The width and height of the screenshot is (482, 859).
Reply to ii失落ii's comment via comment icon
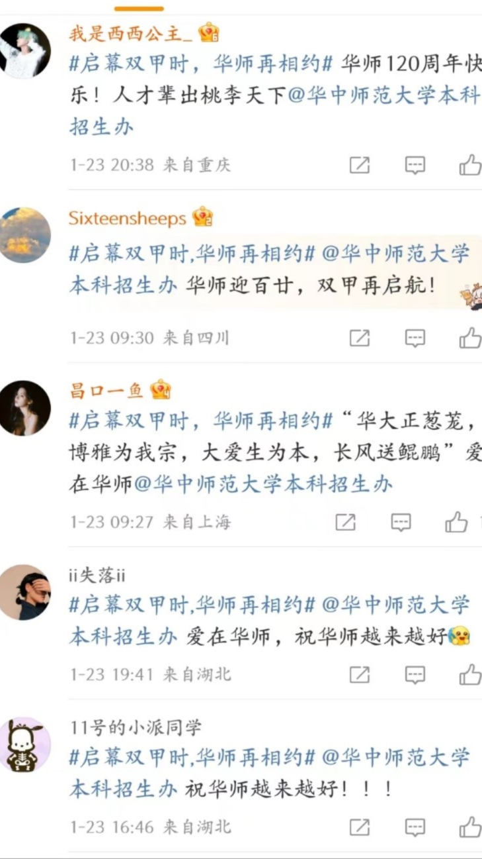click(x=415, y=674)
